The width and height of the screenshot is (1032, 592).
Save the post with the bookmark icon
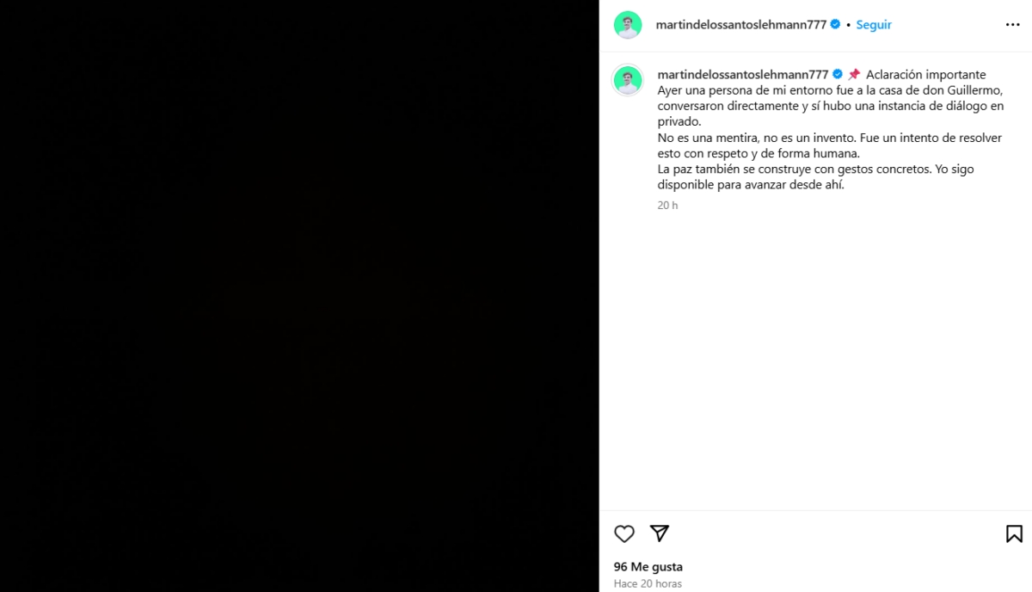pos(1014,533)
